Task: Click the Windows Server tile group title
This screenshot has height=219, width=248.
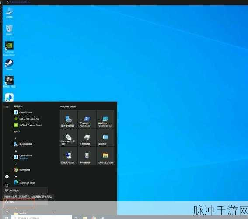Action: point(68,106)
